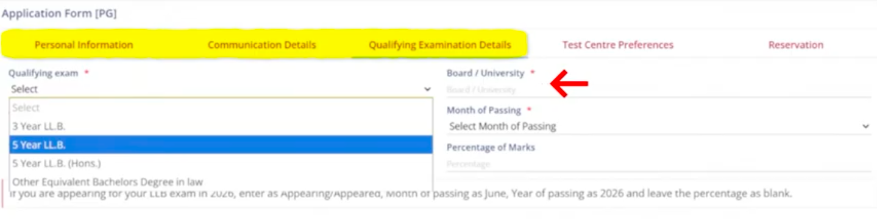Click the Percentage of Marks label

(x=491, y=147)
